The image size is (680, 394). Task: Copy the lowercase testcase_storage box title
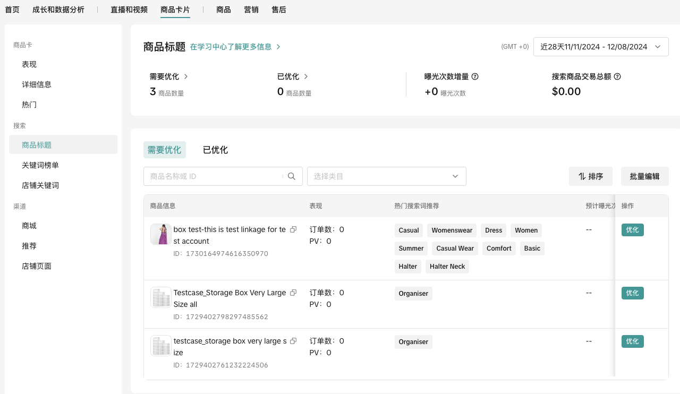click(x=293, y=341)
